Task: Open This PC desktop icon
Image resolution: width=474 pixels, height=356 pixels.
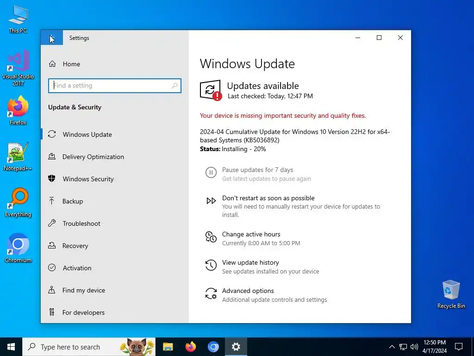Action: pos(18,19)
